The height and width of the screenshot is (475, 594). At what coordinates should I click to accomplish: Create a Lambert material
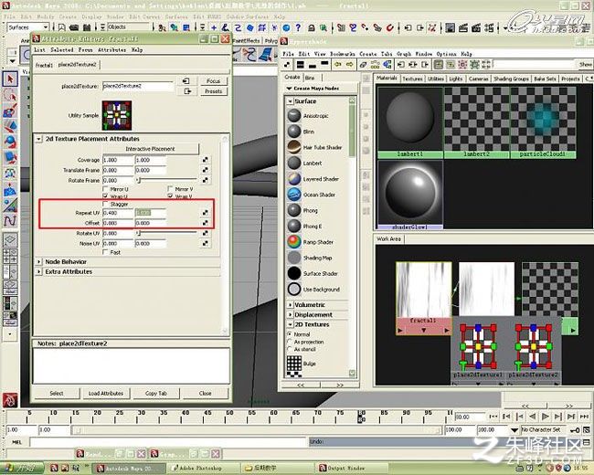294,163
